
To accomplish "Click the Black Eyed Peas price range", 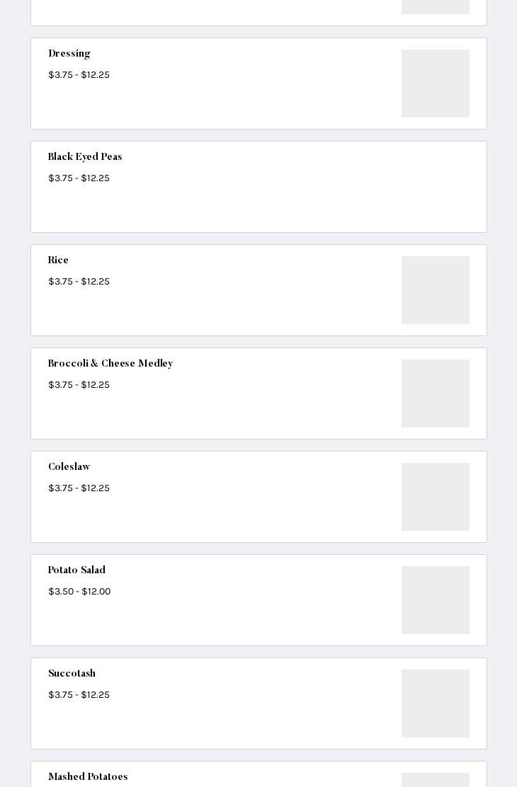I will (79, 178).
